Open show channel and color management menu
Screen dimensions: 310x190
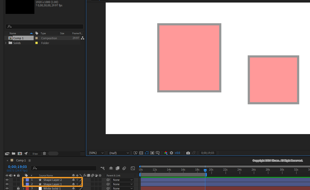[166, 153]
